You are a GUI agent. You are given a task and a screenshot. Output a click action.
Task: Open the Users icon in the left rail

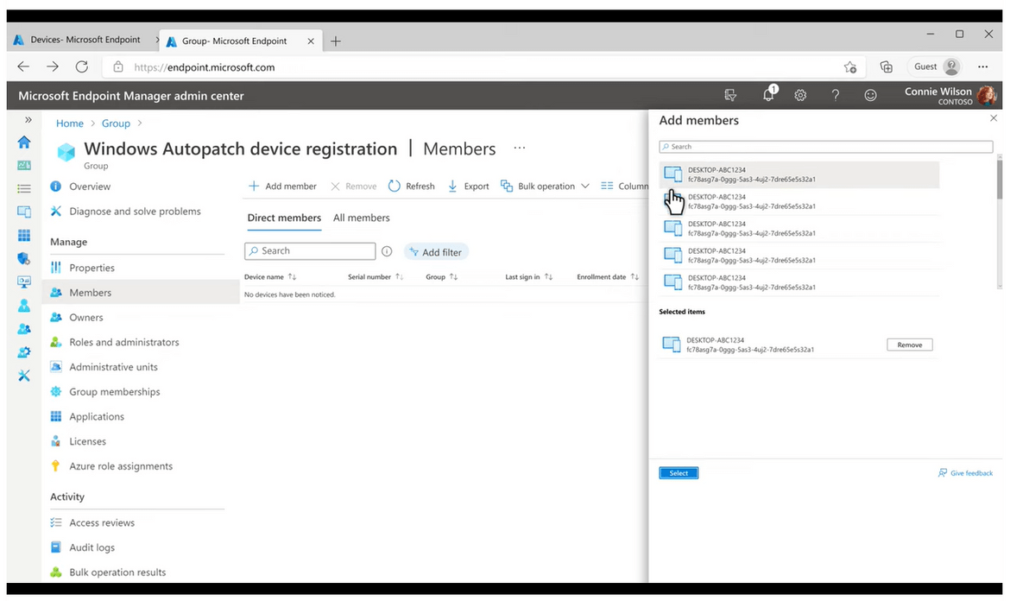tap(24, 306)
